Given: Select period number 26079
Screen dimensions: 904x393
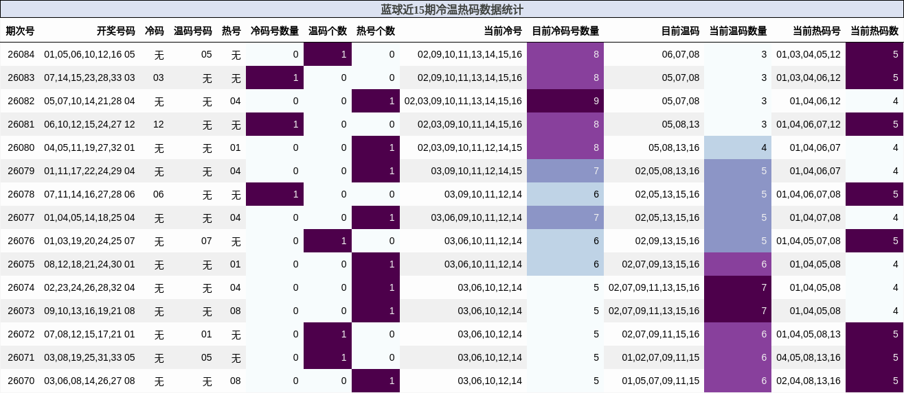Looking at the screenshot, I should [21, 171].
